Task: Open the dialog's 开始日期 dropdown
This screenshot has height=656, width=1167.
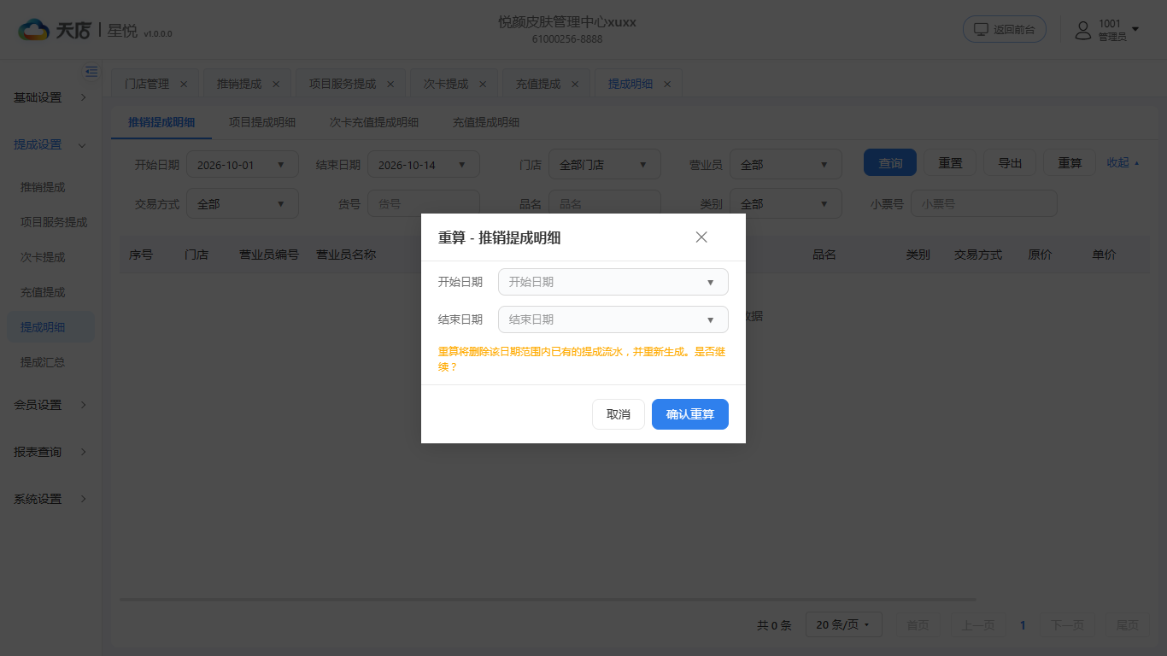Action: pos(613,282)
